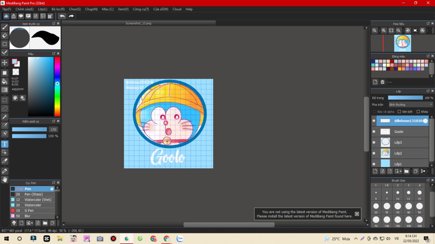Click the Redo arrow in toolbar

(x=71, y=16)
